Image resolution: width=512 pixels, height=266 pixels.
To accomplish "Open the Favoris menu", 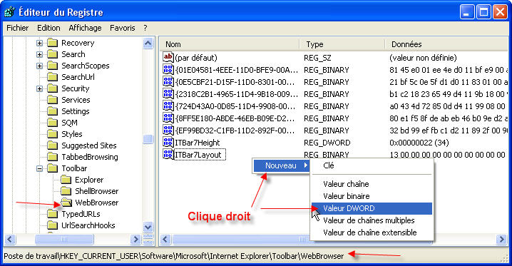I will [x=123, y=28].
